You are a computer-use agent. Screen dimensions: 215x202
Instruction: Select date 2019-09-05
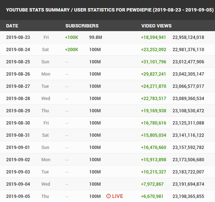click(x=18, y=196)
